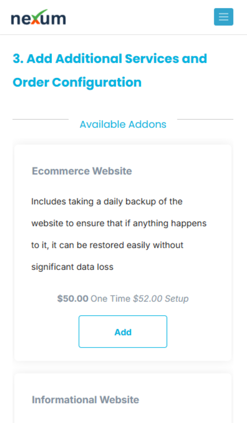247x423 pixels.
Task: Click the $52.00 Setup fee text
Action: point(161,299)
